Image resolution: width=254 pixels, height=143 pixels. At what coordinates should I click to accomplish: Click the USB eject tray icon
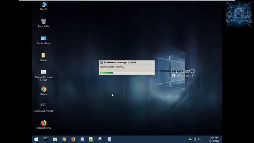195,139
